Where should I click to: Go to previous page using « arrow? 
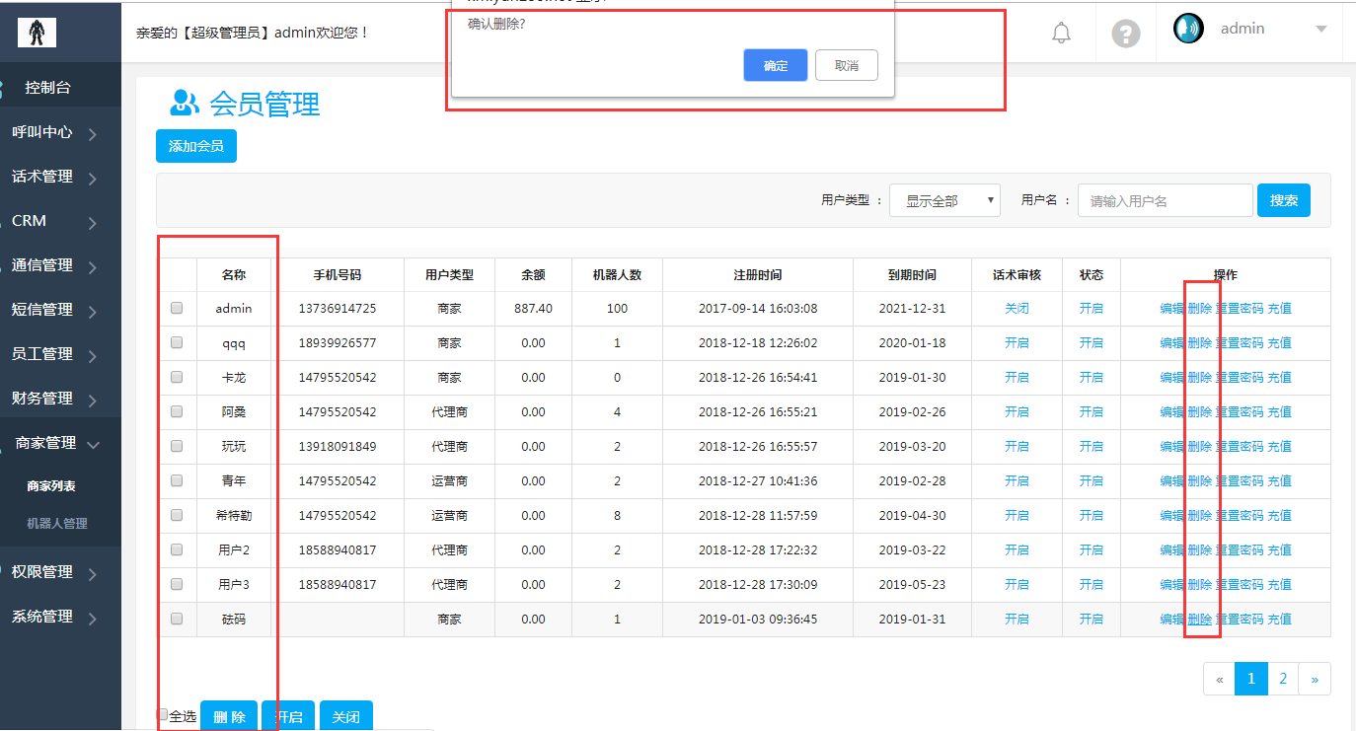tap(1220, 679)
